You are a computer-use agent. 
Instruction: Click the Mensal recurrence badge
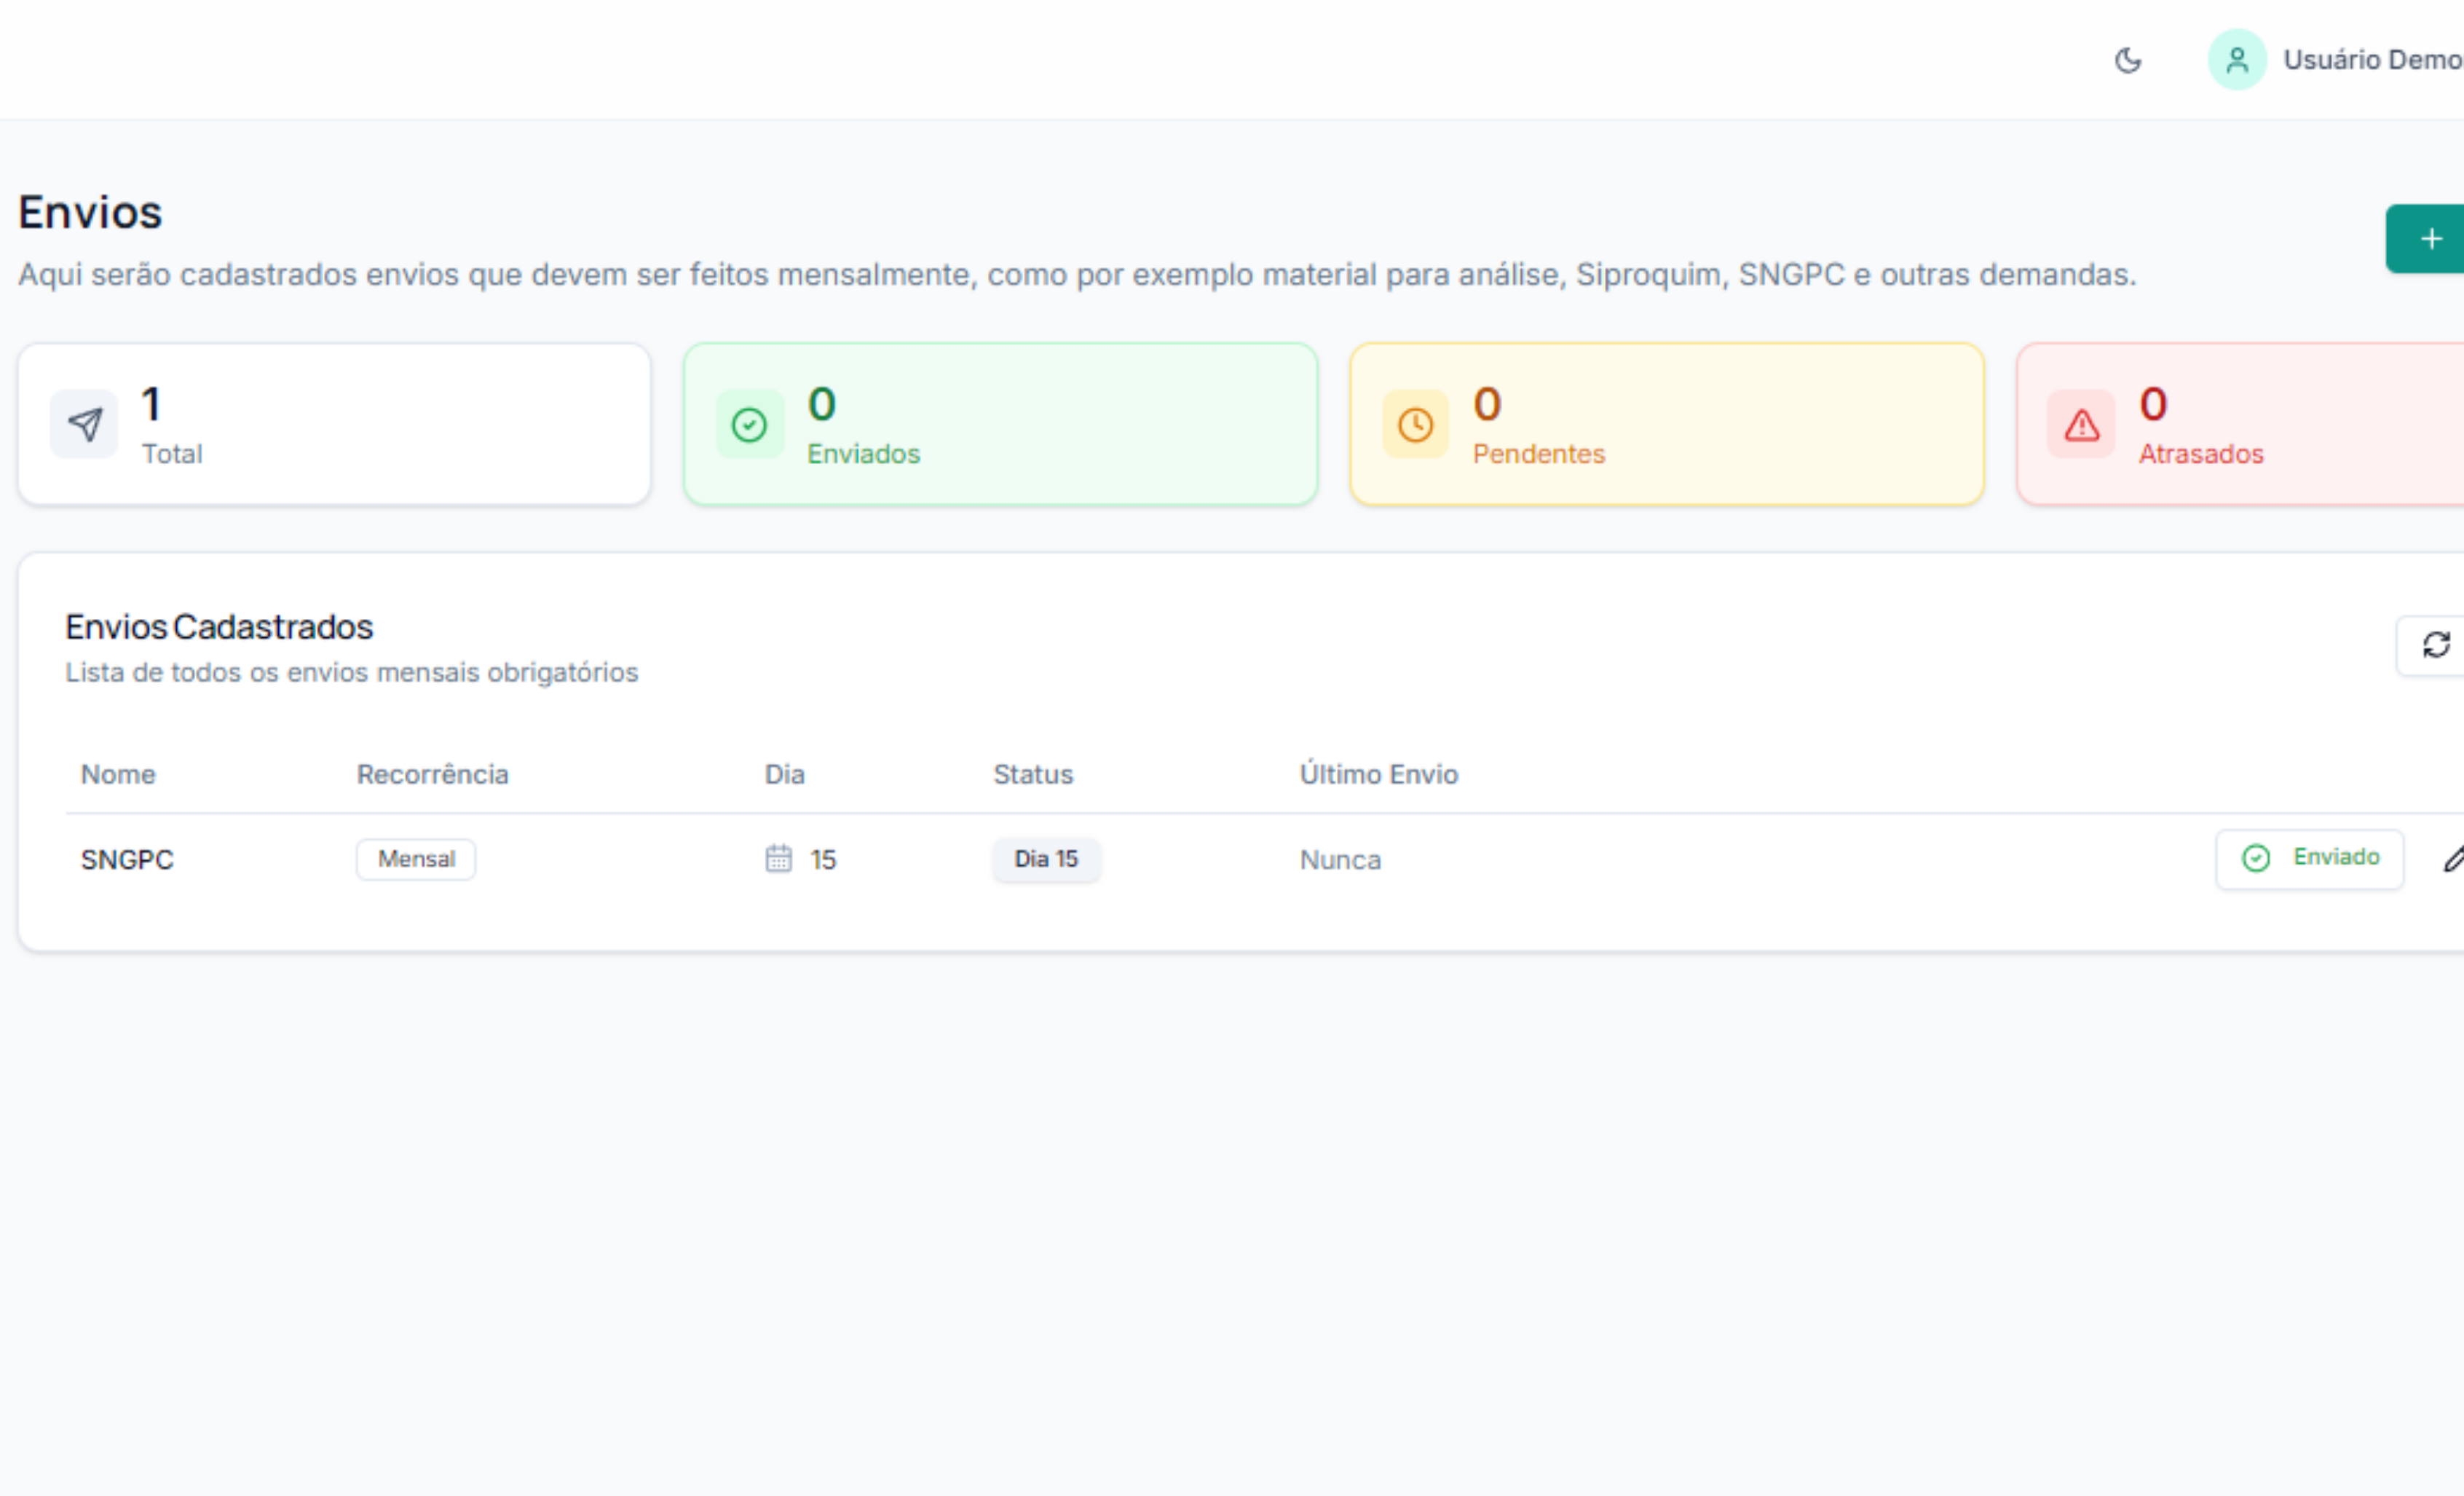416,859
